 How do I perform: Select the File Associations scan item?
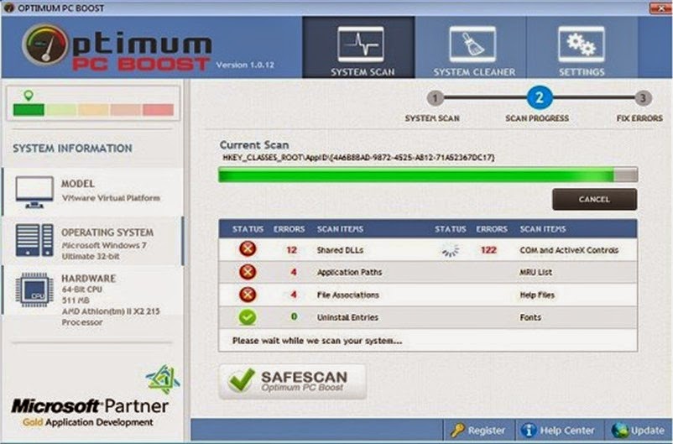347,295
